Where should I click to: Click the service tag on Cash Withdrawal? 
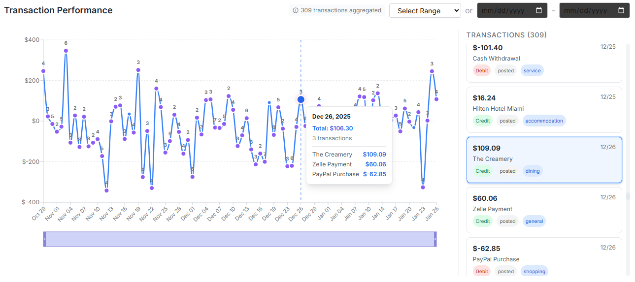(532, 71)
